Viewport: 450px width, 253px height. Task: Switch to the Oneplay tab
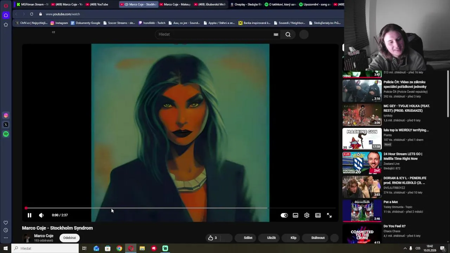point(246,4)
